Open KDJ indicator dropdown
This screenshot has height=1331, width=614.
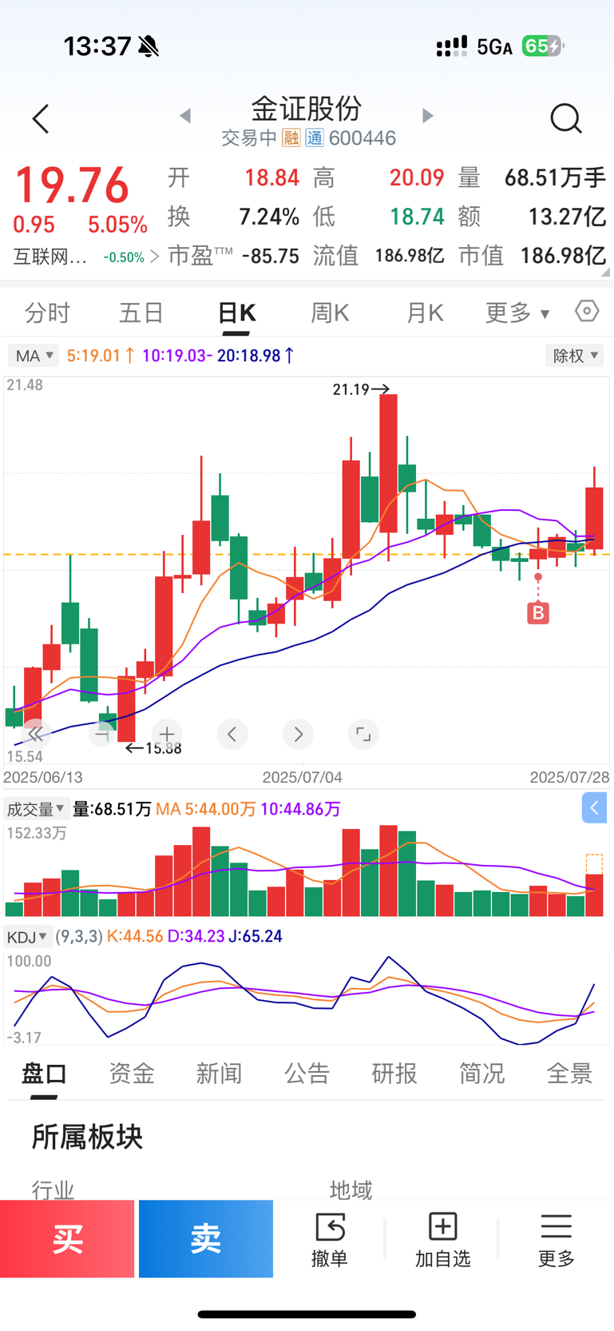[x=28, y=936]
